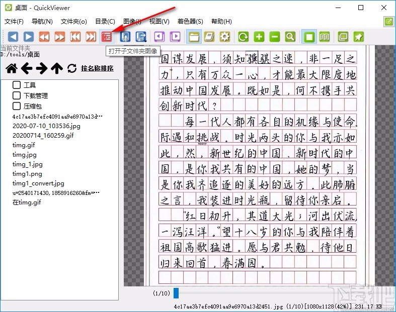Click the dark blue load bookmark icon
The width and height of the screenshot is (396, 312).
pyautogui.click(x=125, y=37)
